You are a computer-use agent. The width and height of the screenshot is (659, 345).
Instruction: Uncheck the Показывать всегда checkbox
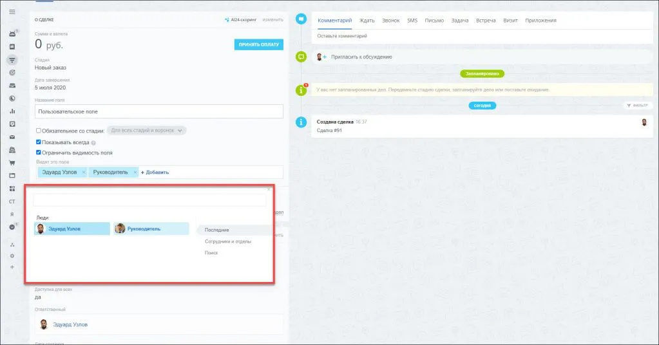pyautogui.click(x=39, y=142)
